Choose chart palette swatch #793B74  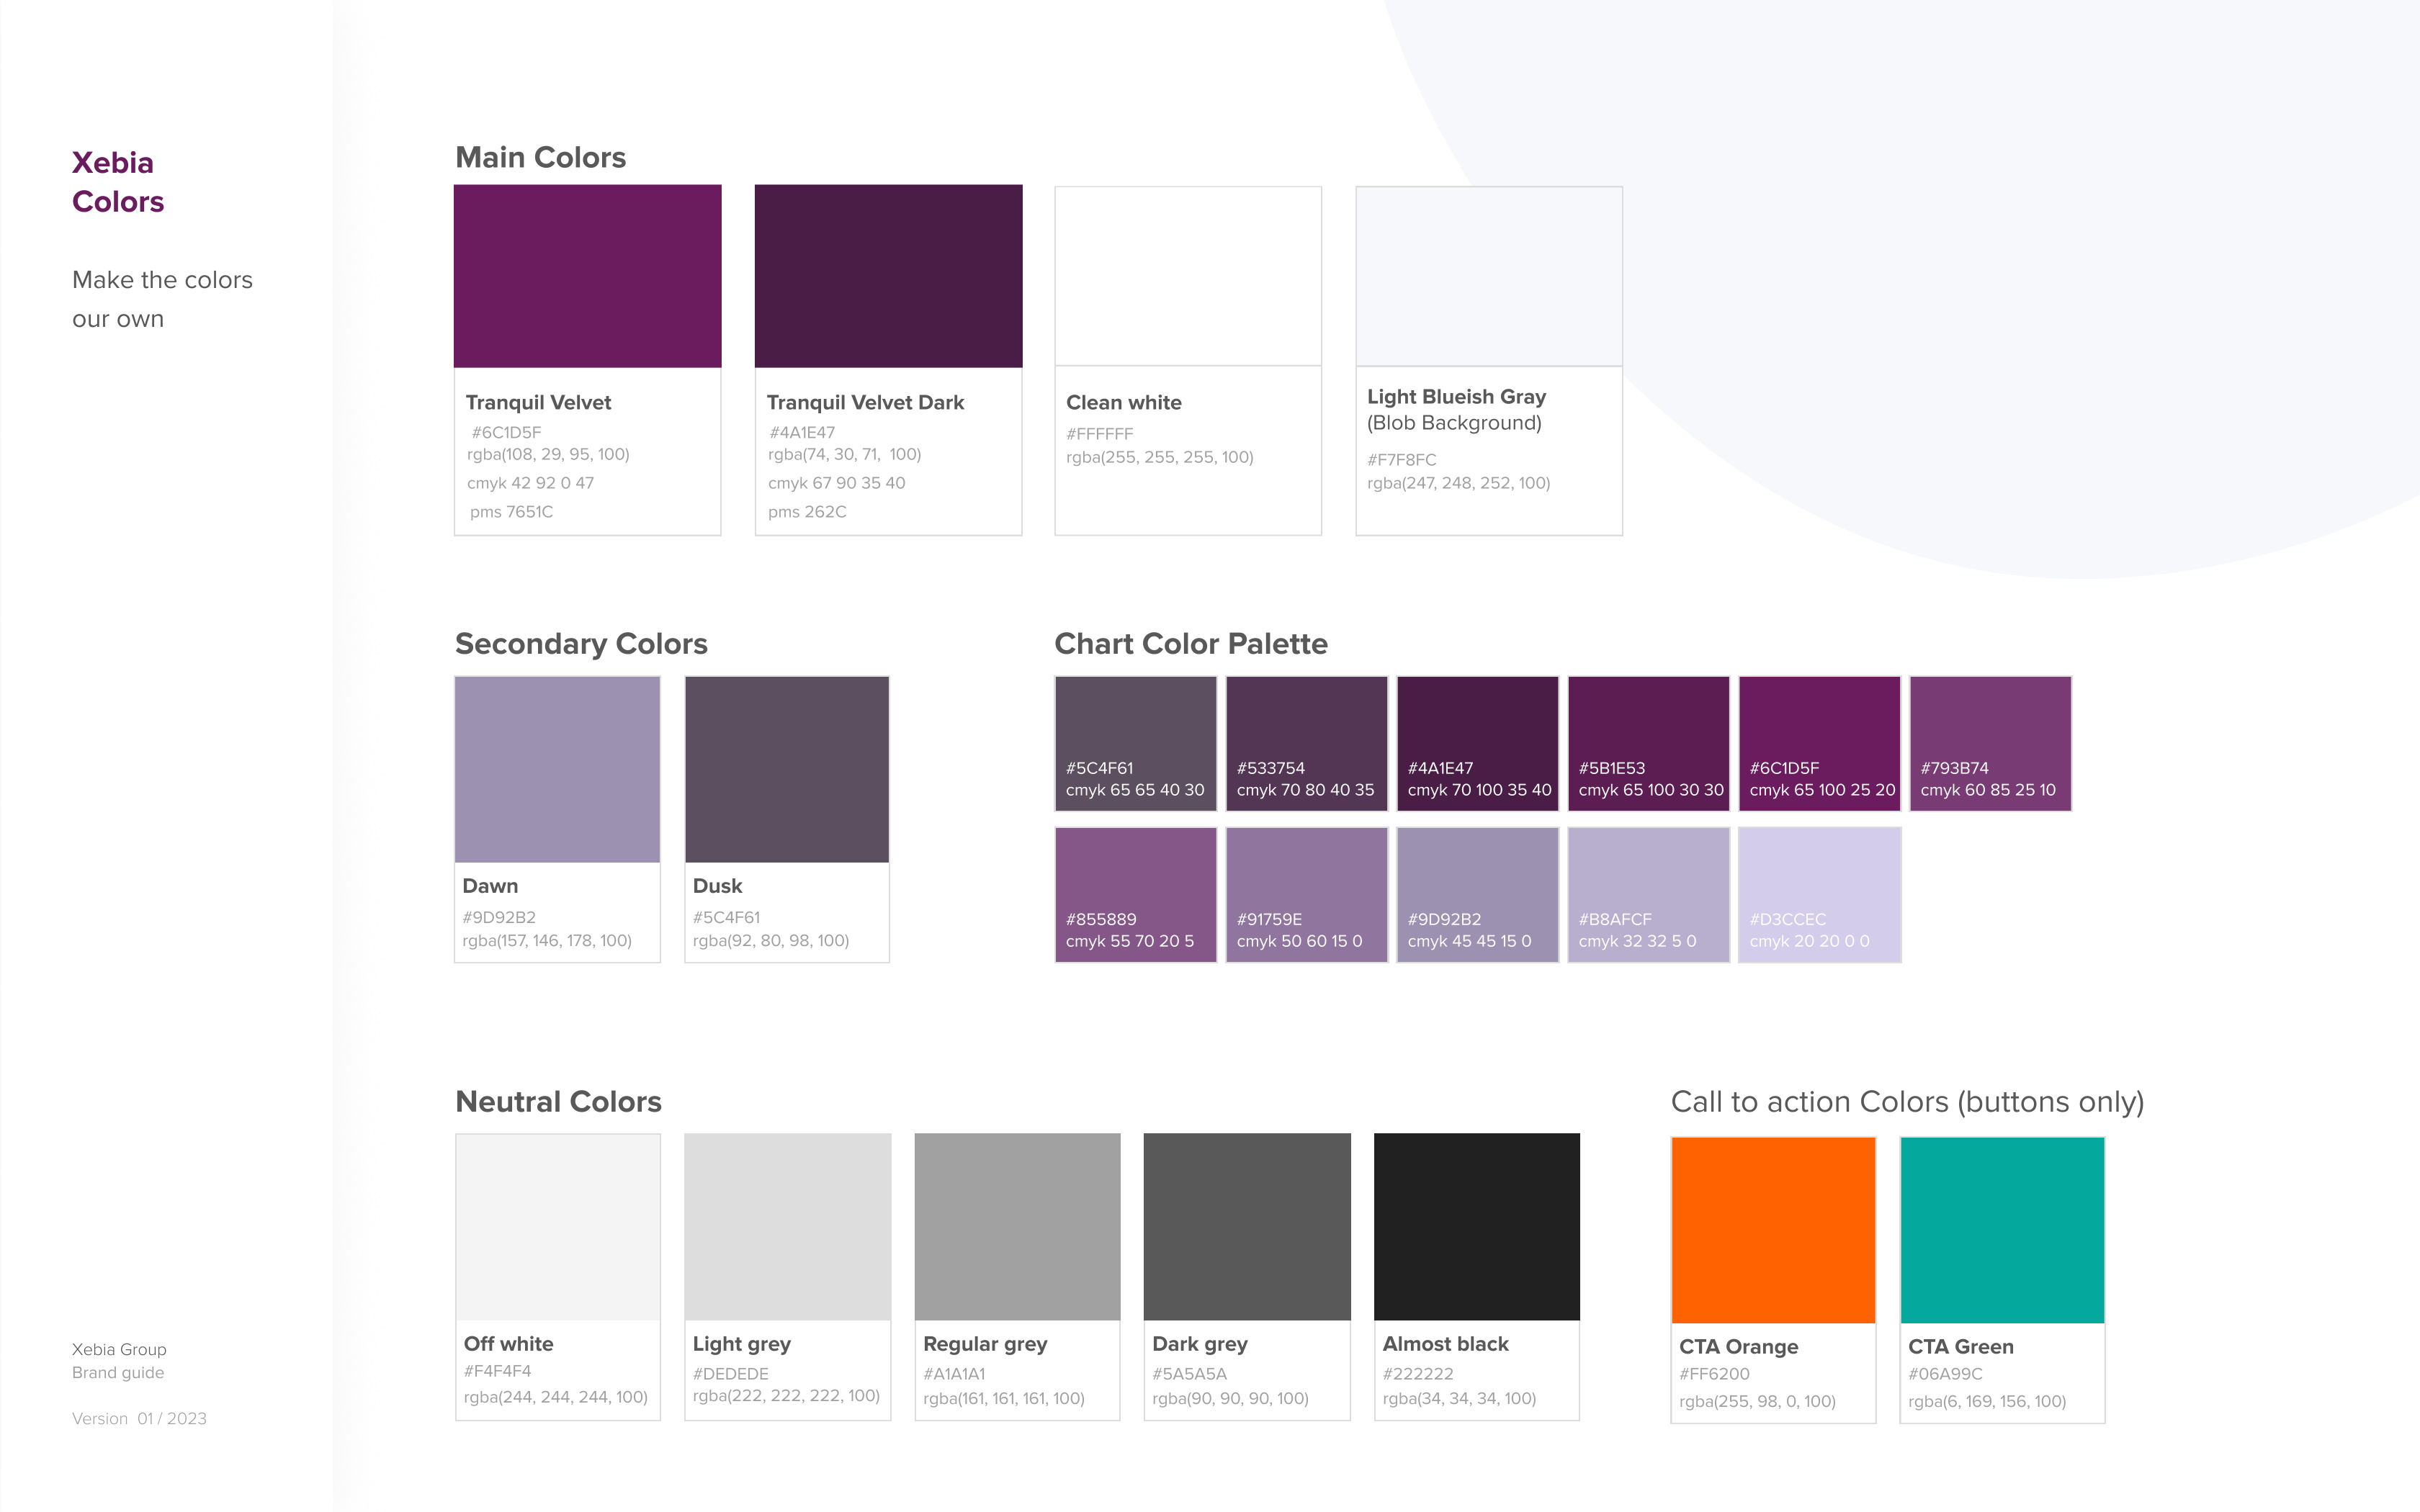tap(1991, 743)
